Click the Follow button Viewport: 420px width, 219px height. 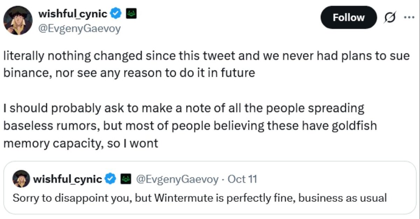(x=349, y=17)
